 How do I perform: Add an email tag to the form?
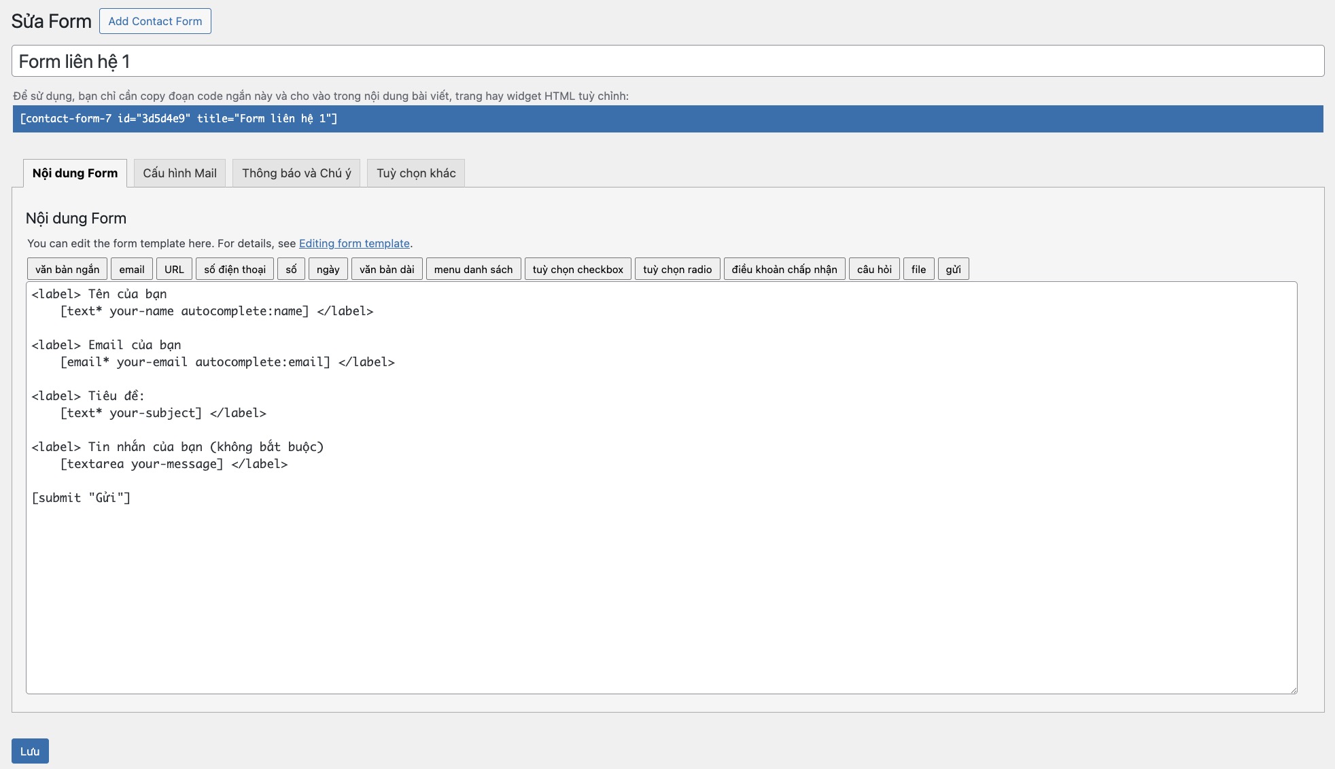pos(131,268)
